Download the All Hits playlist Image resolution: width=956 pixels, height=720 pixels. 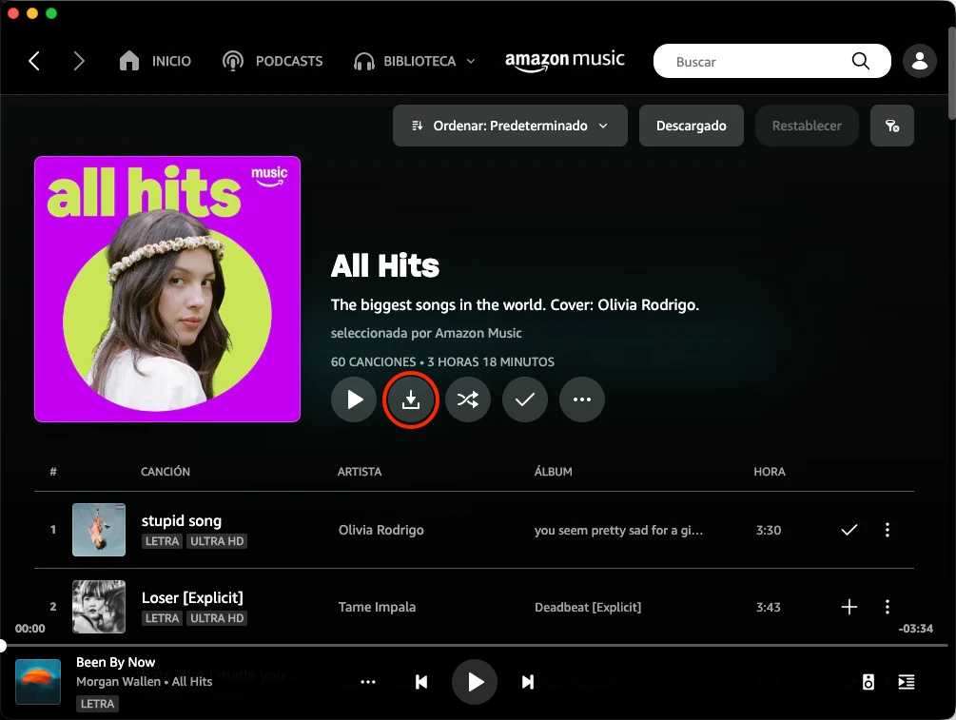click(410, 399)
